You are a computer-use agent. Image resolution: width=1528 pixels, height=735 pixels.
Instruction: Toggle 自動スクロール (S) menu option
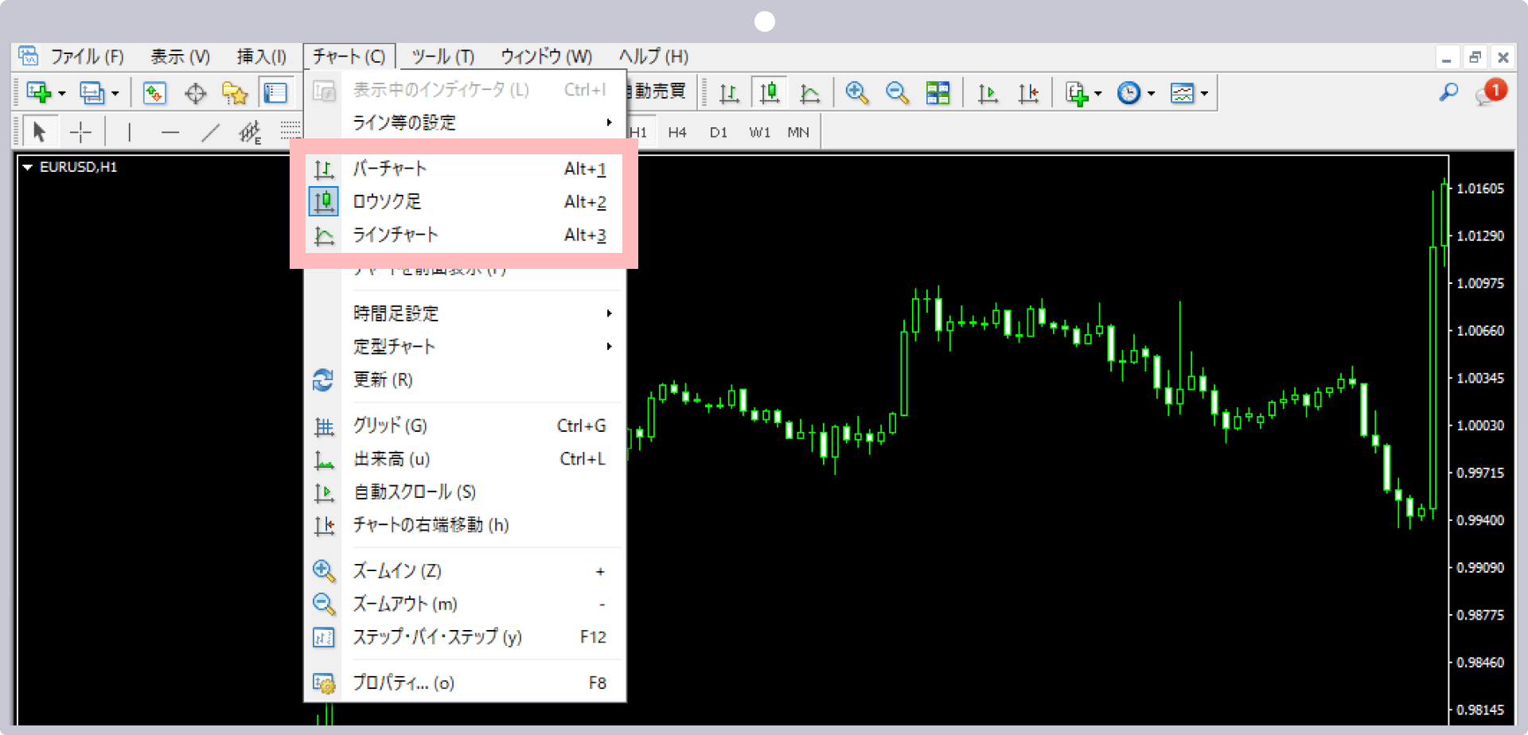(465, 492)
